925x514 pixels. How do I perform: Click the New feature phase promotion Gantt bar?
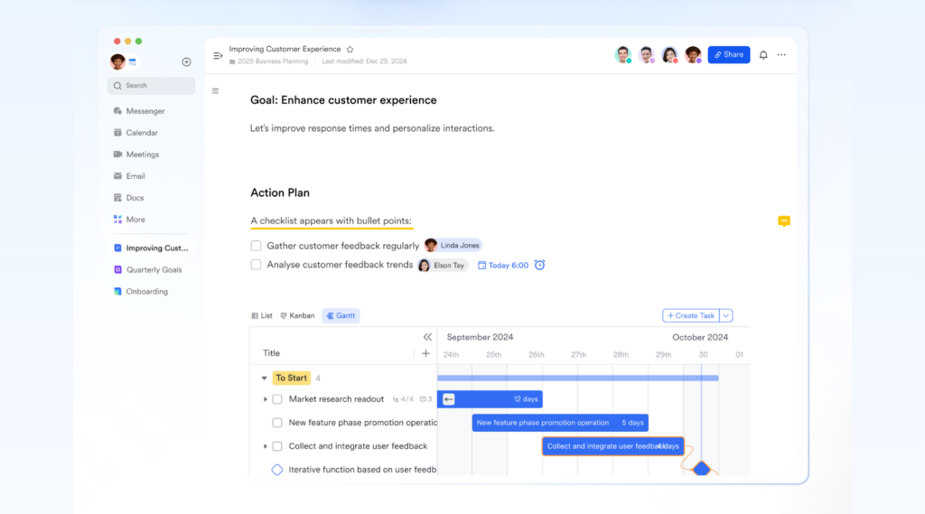pos(559,423)
